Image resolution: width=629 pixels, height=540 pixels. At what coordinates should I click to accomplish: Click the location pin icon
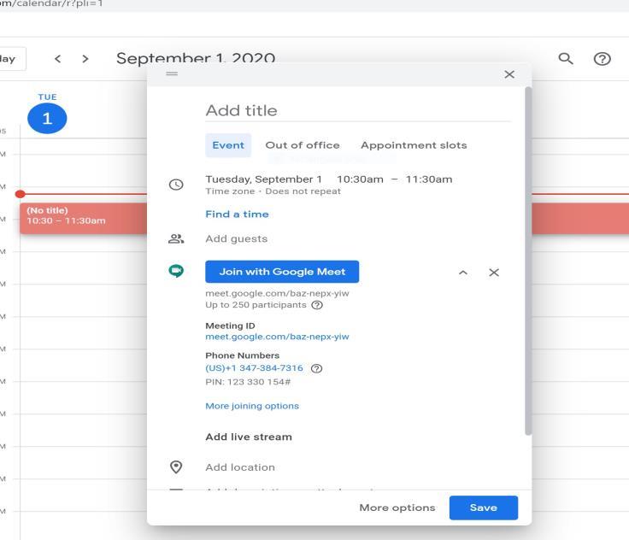(x=176, y=467)
